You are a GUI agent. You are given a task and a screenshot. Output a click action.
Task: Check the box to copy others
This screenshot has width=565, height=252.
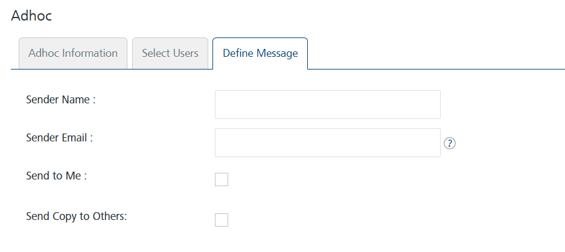222,220
